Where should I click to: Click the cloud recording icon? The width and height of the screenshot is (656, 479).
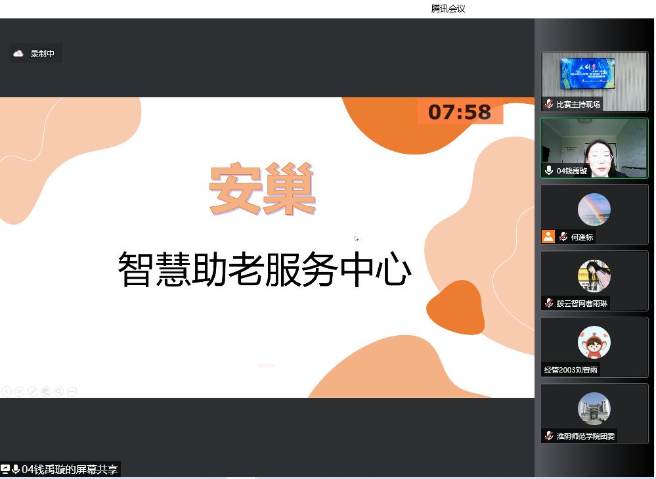click(x=18, y=54)
